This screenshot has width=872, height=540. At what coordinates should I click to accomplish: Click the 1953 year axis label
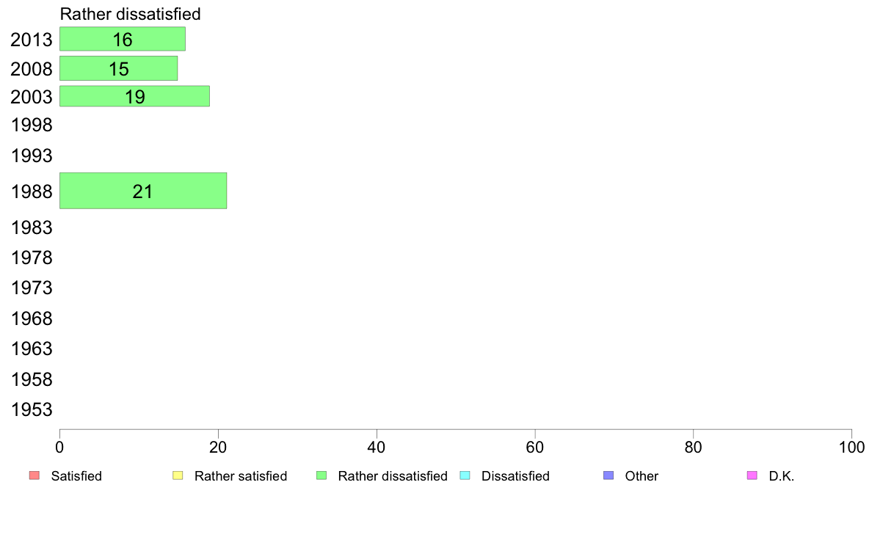click(32, 410)
